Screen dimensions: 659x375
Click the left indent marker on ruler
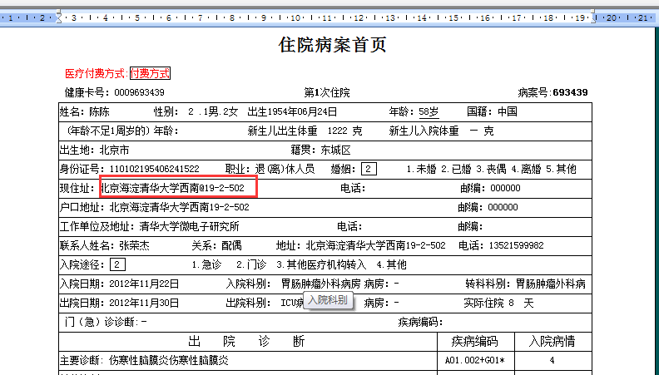pos(59,17)
